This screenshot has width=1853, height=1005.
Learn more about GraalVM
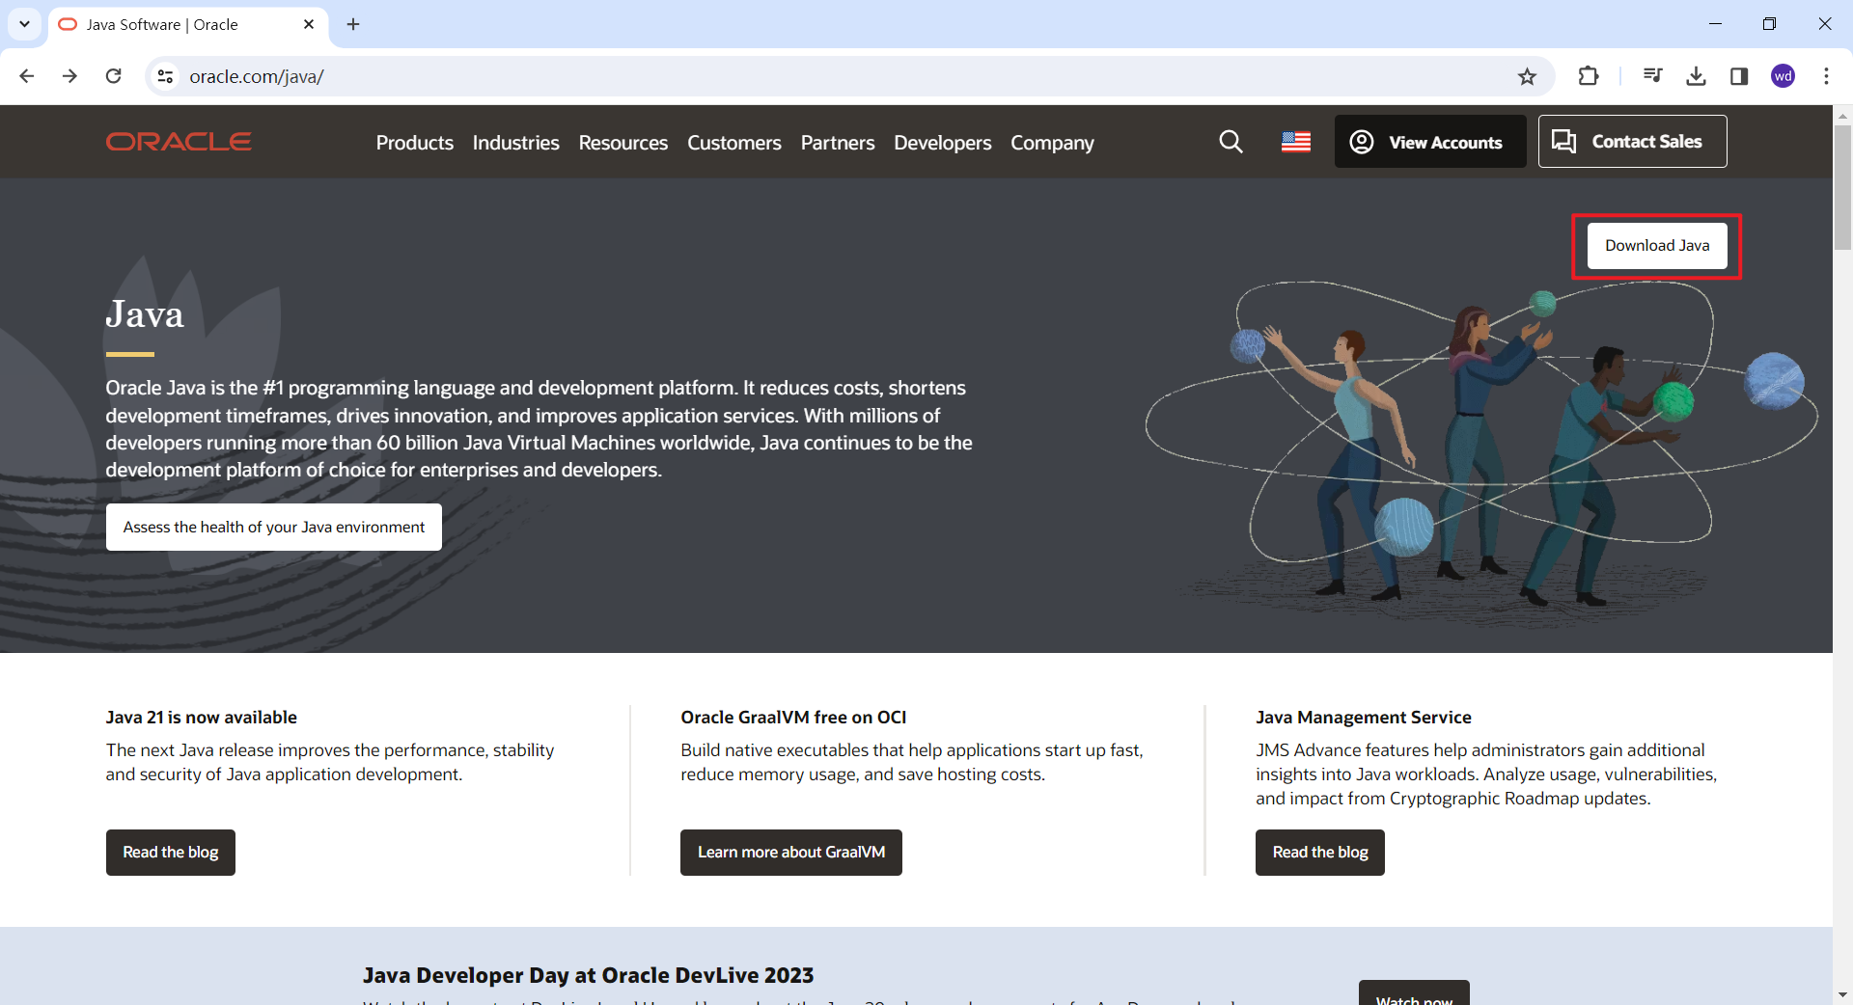pos(791,853)
